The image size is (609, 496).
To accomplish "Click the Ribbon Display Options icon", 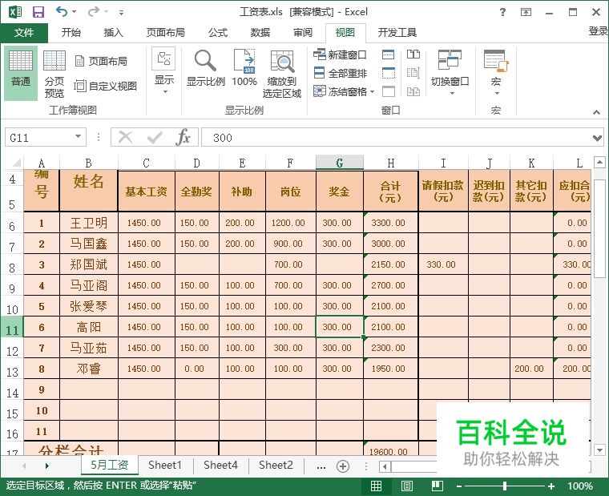I will tap(526, 12).
